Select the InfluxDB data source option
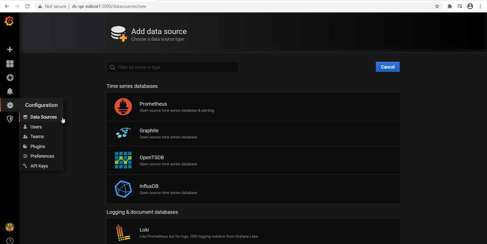Screen dimensions: 487x244 click(253, 189)
